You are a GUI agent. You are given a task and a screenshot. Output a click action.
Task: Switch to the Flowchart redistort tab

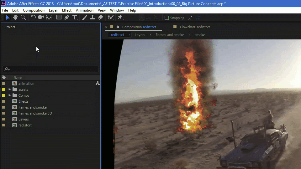(x=195, y=27)
